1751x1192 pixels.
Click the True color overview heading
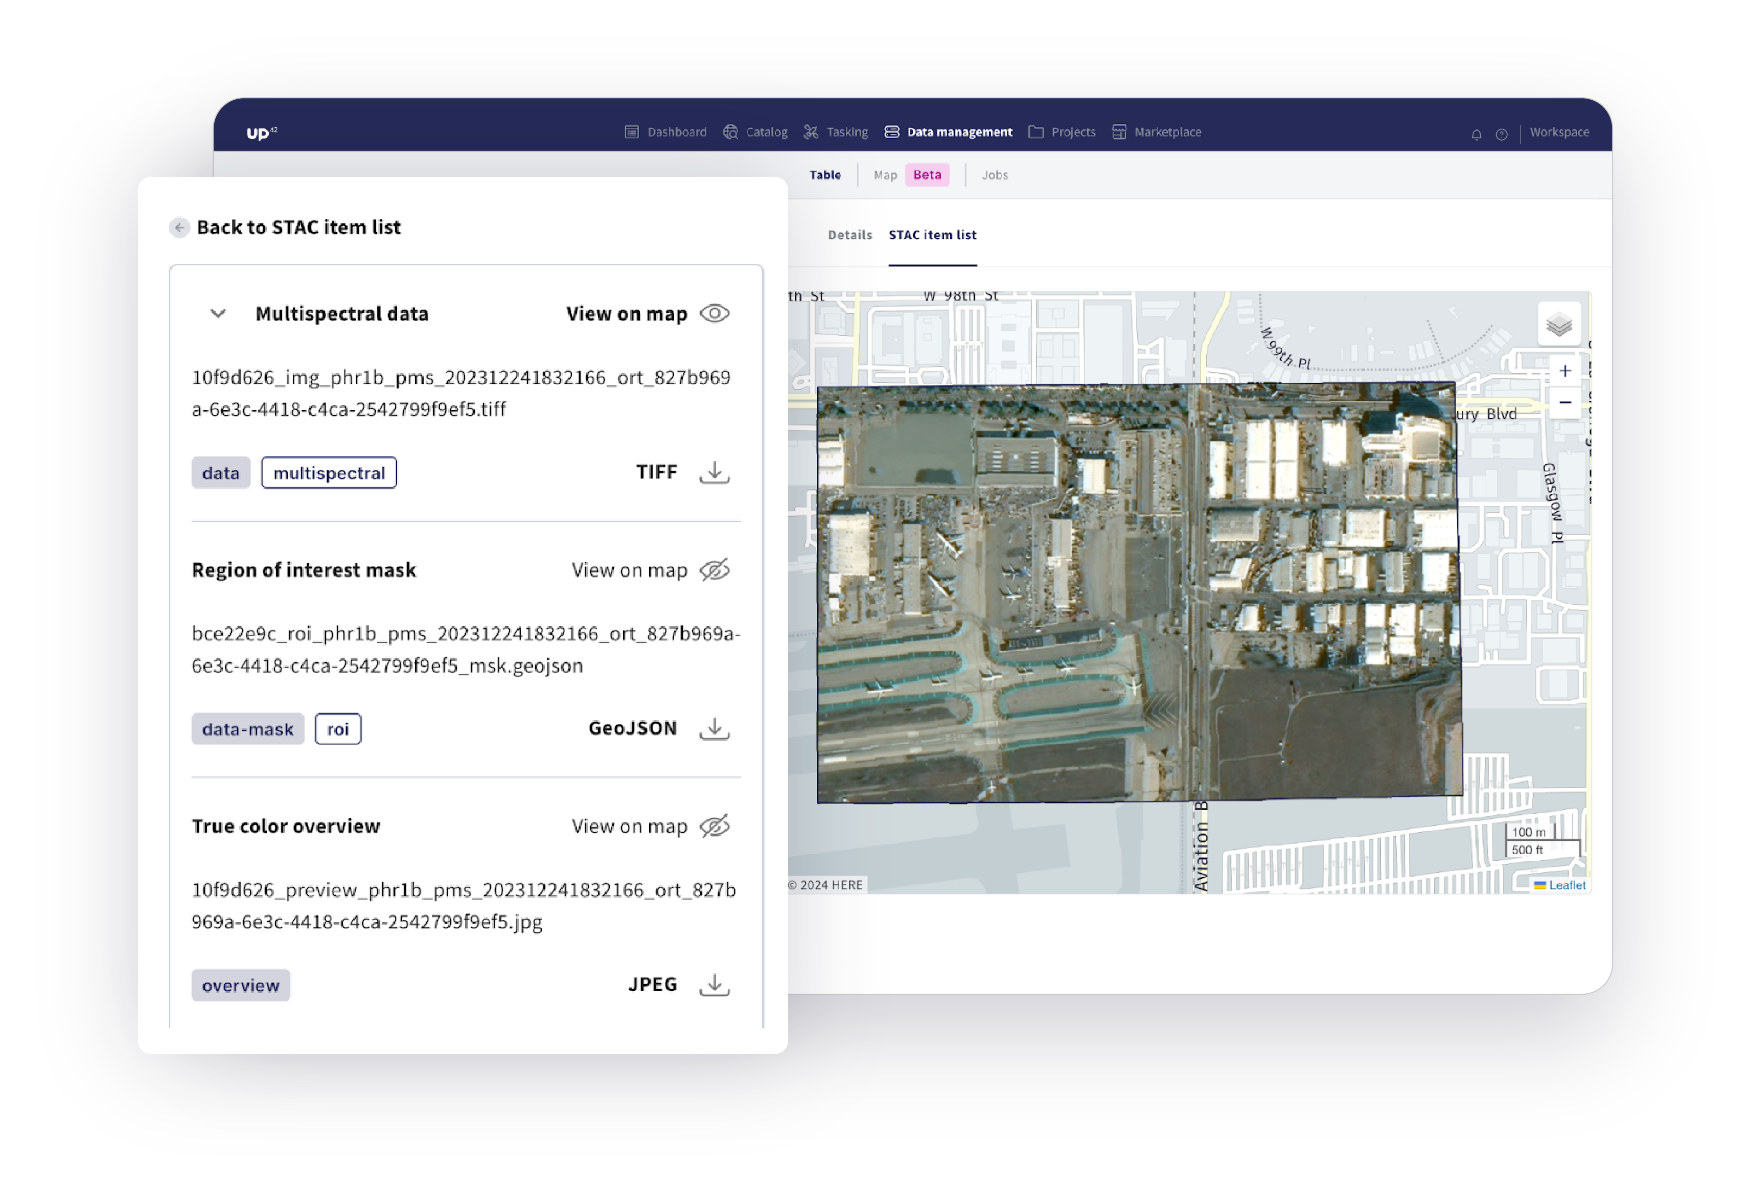point(286,827)
